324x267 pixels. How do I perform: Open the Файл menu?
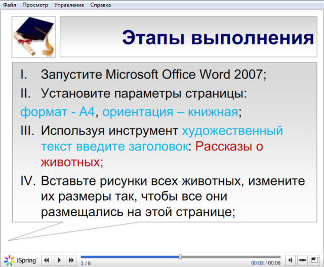pos(9,5)
